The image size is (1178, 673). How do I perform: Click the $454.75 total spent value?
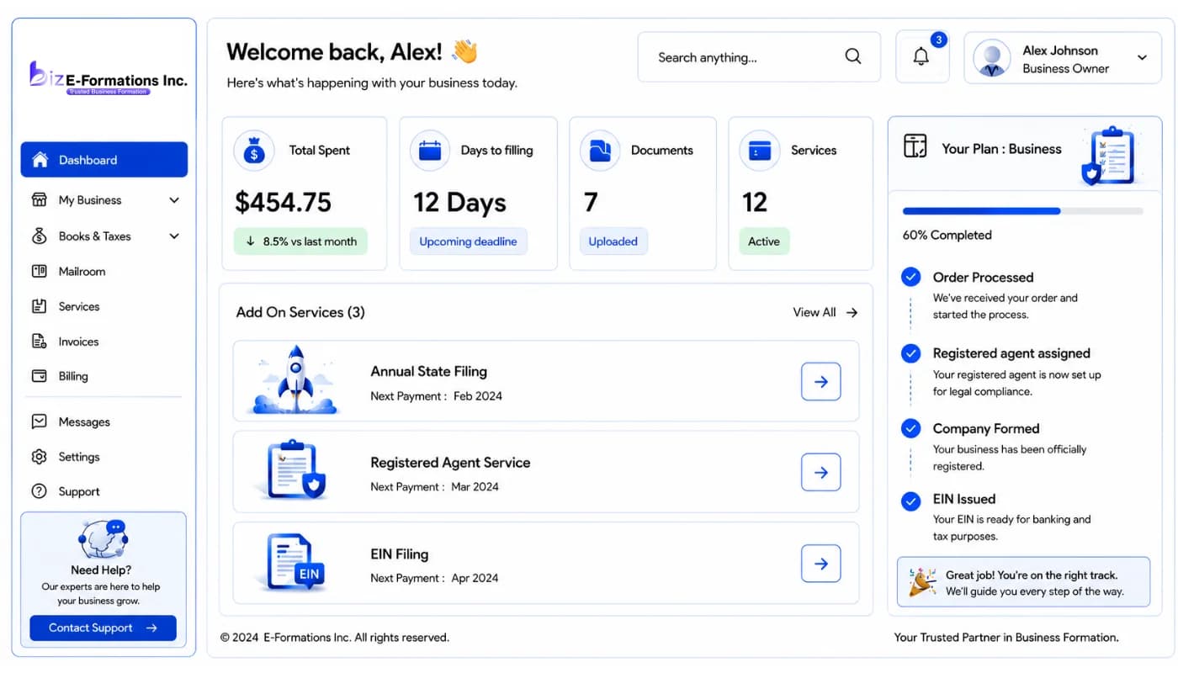(283, 202)
